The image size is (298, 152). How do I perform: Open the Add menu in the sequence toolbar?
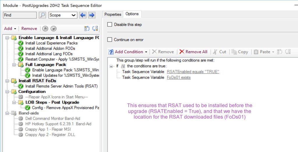[10, 29]
